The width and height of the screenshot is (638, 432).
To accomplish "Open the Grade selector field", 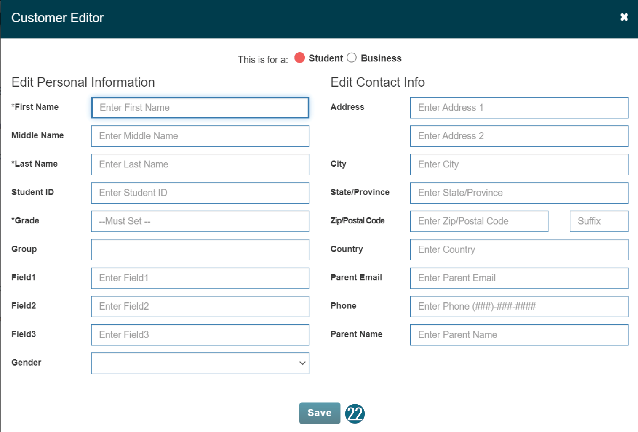I will point(200,221).
